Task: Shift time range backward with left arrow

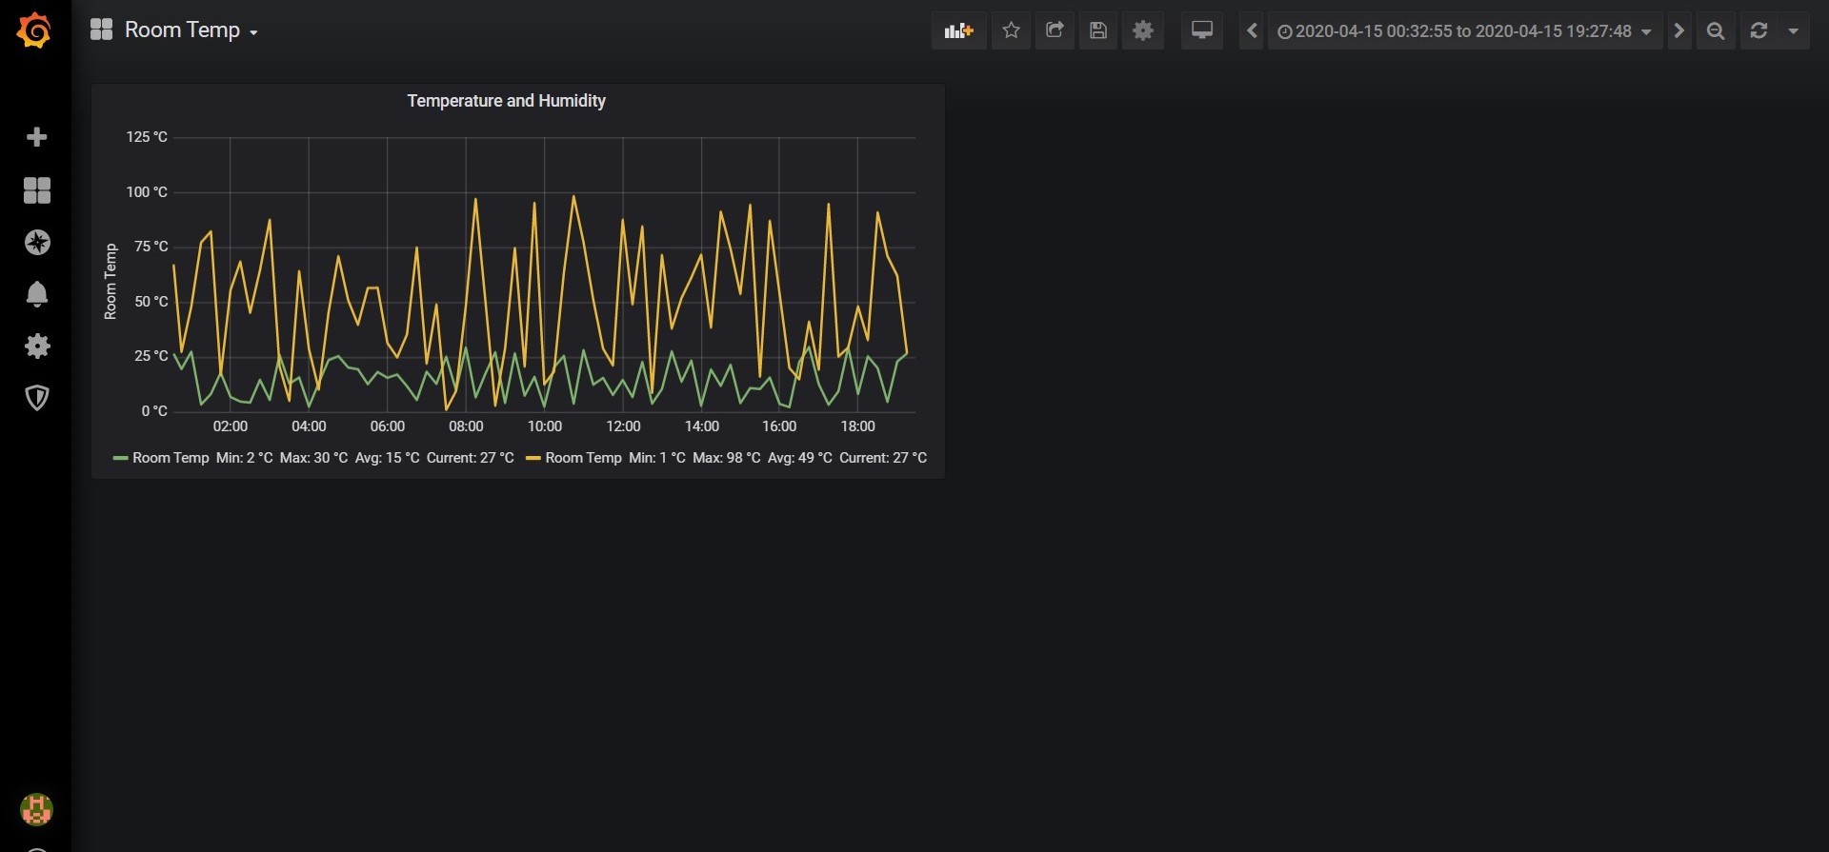Action: (1252, 30)
